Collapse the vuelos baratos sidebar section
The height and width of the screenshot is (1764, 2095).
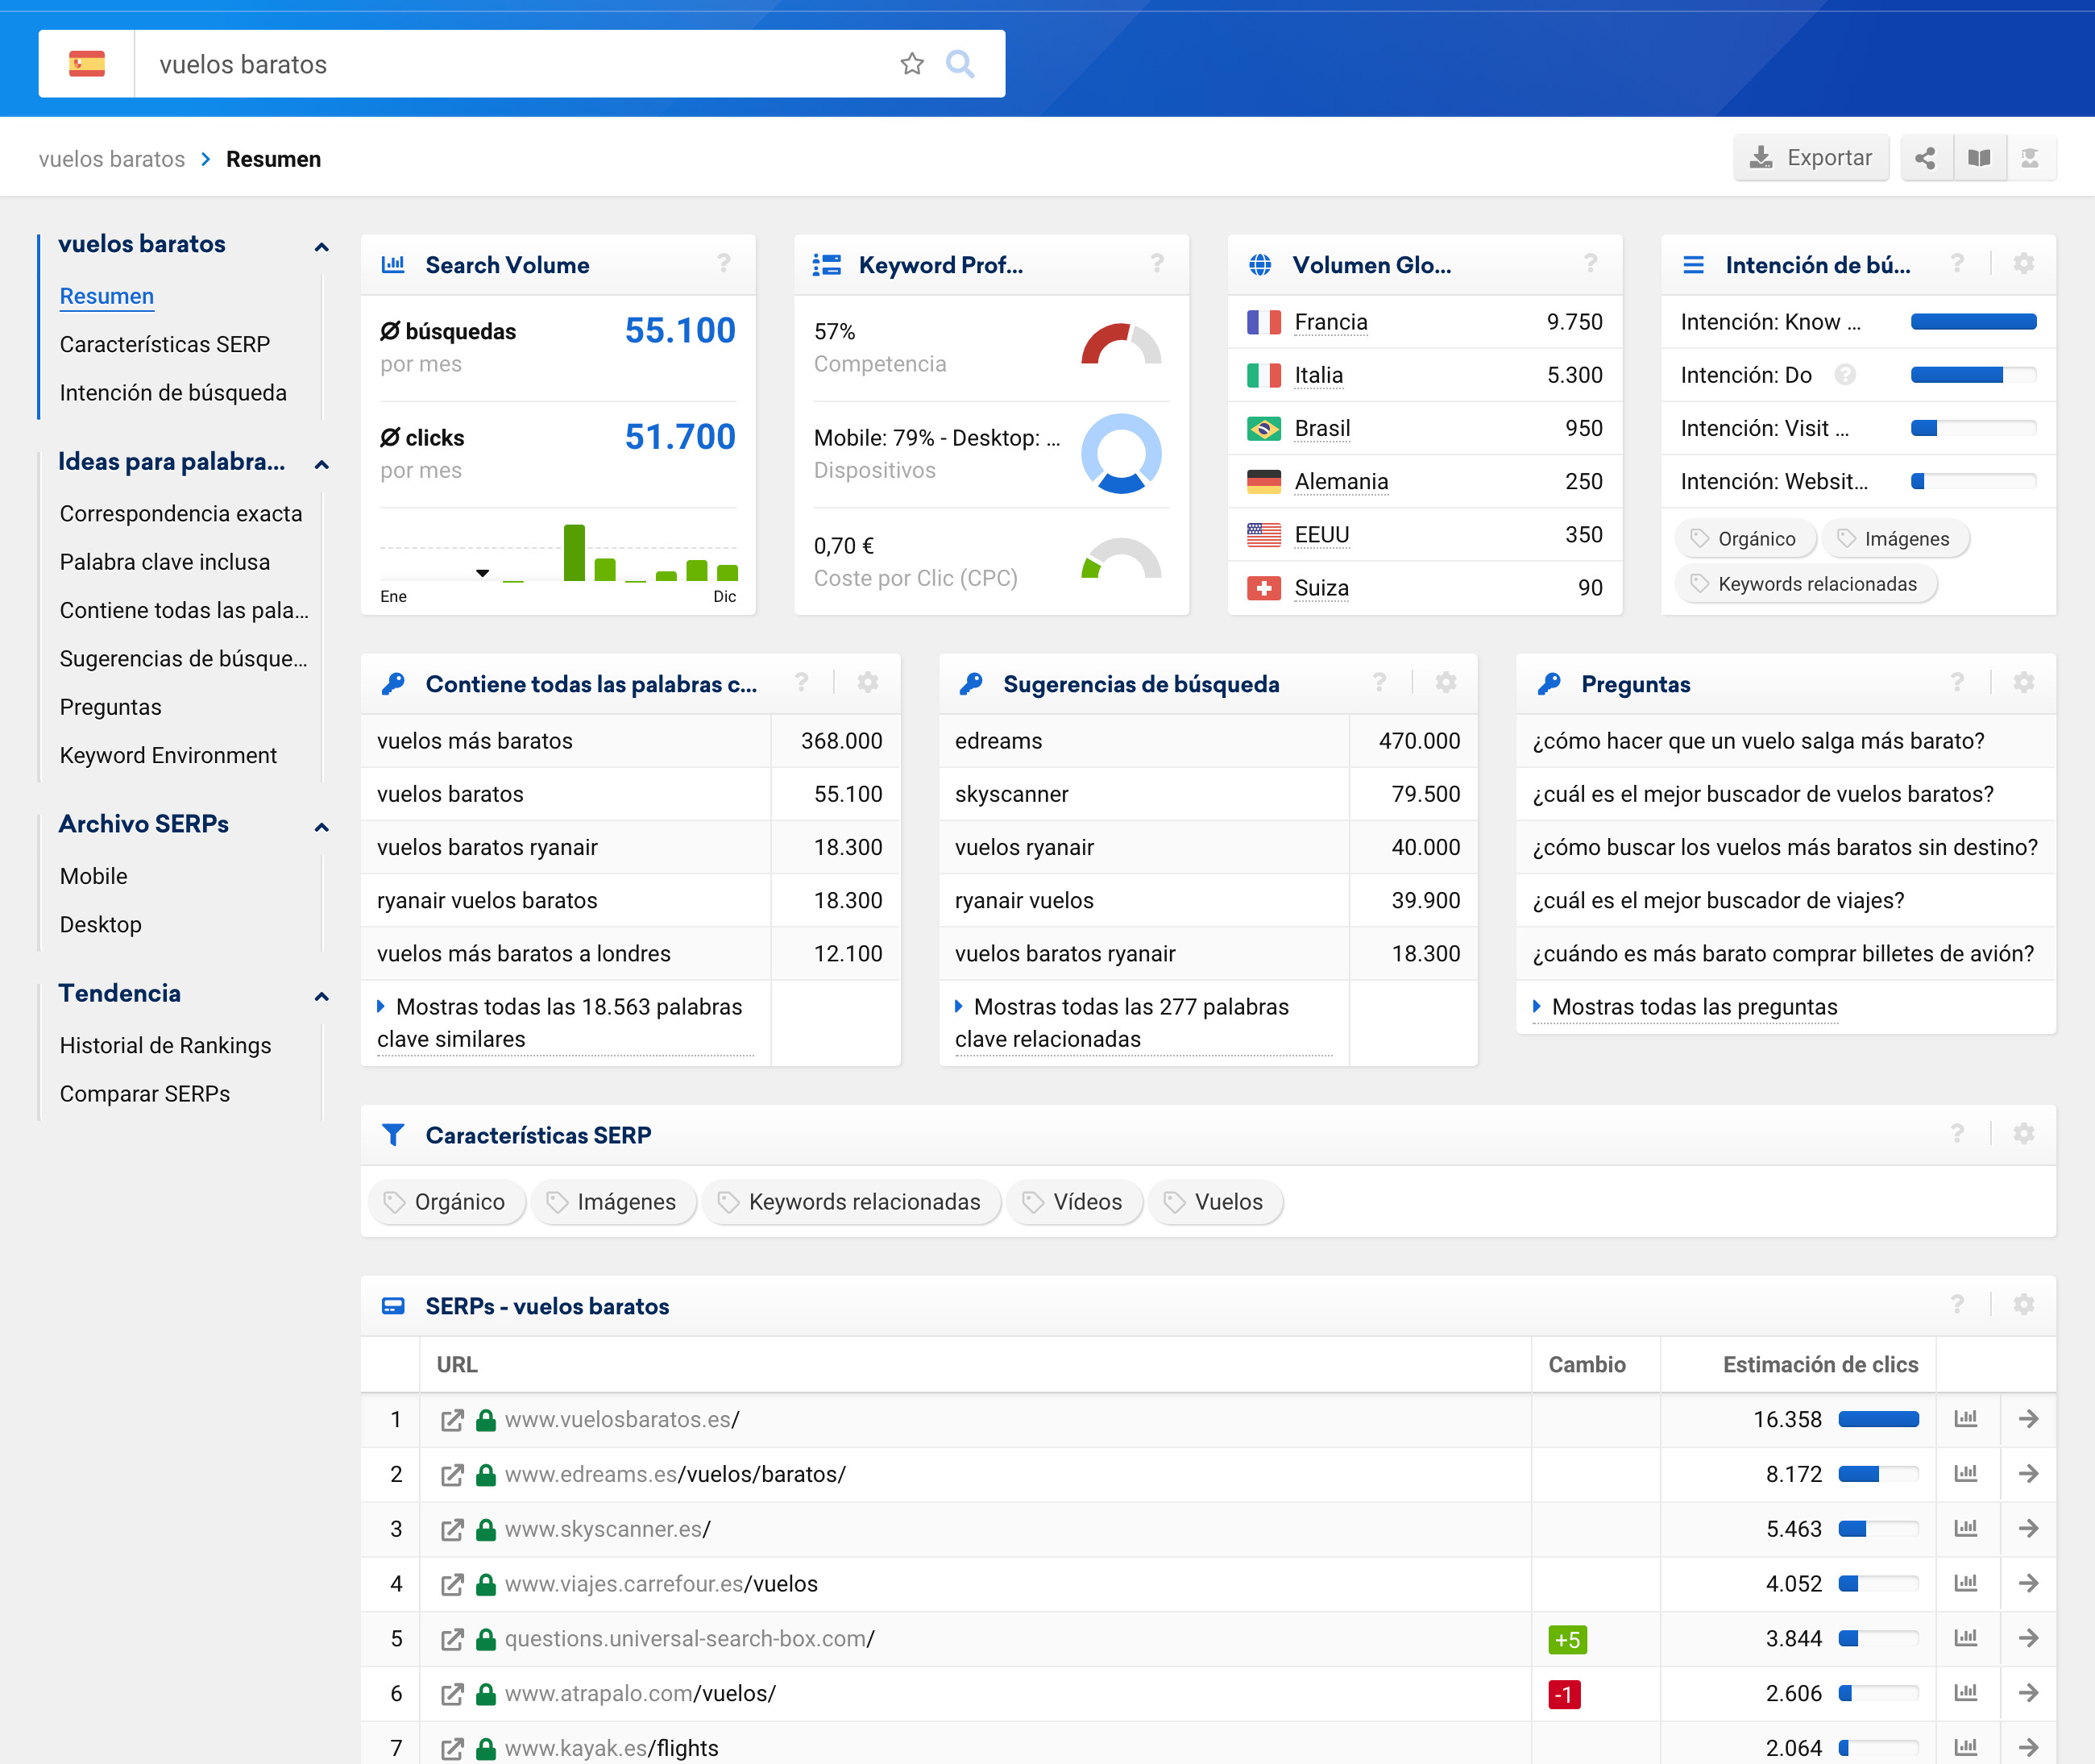coord(321,246)
